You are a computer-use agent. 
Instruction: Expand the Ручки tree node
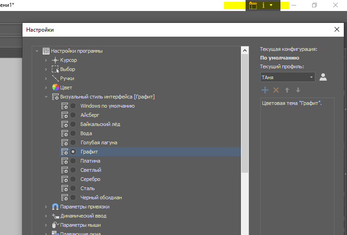pos(46,78)
